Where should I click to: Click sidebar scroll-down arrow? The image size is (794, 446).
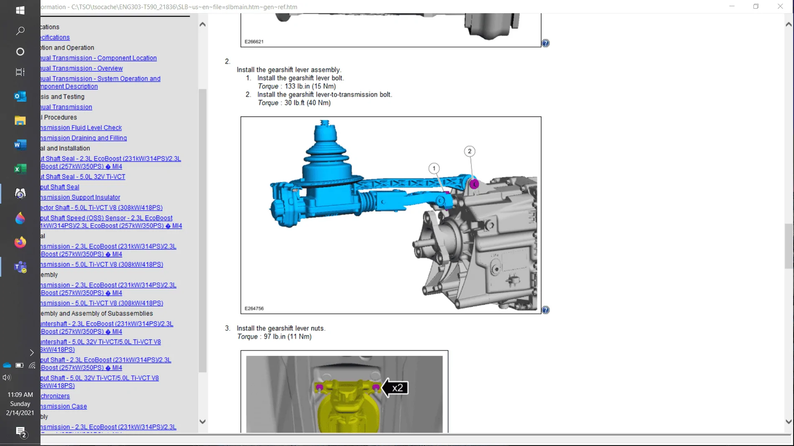coord(203,422)
